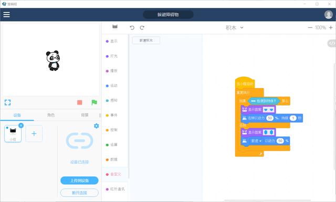The width and height of the screenshot is (336, 202).
Task: Open the user avatar profile
Action: pos(328,15)
